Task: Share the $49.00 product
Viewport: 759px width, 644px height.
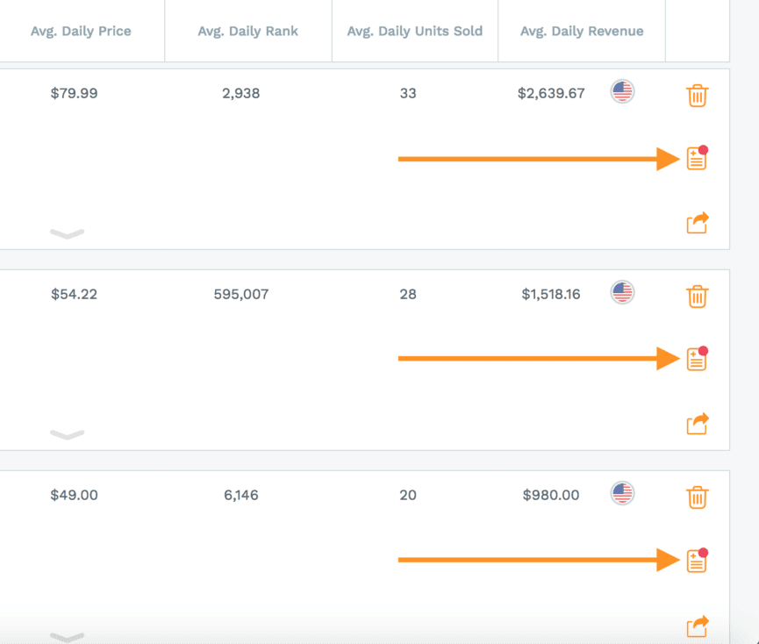Action: (x=697, y=626)
